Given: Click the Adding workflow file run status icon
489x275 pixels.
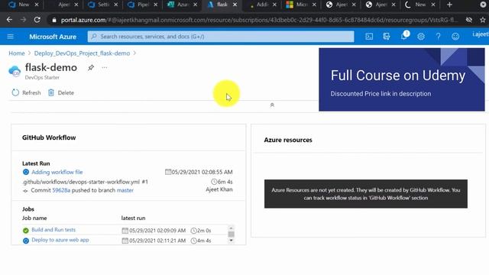Looking at the screenshot, I should pos(26,172).
